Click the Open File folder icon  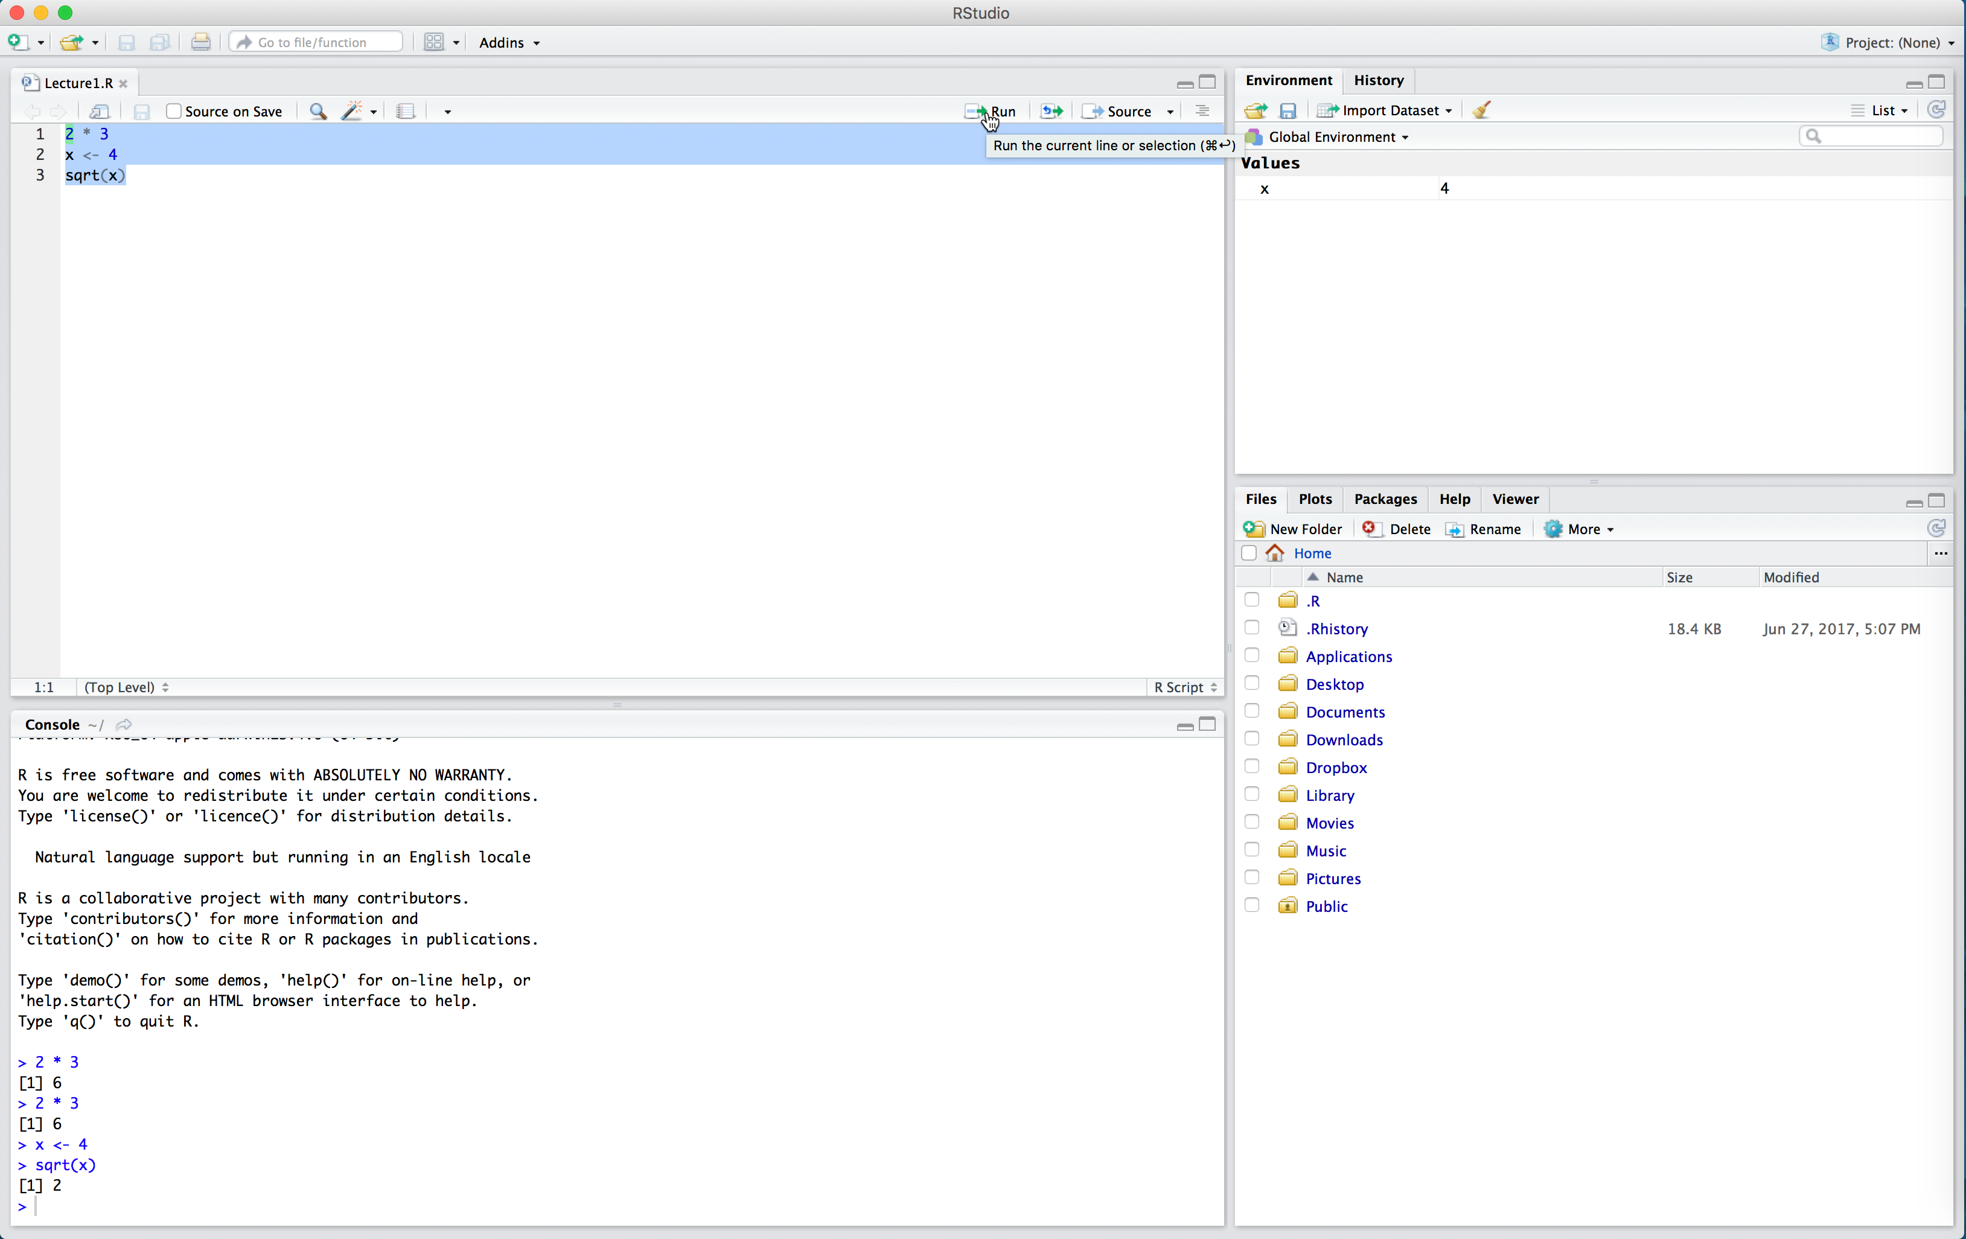click(x=72, y=42)
